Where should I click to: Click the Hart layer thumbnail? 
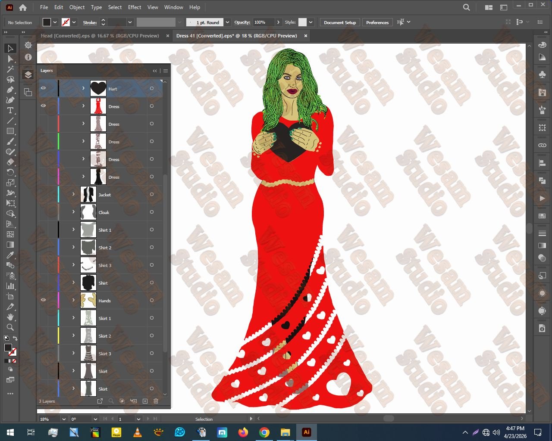[98, 88]
